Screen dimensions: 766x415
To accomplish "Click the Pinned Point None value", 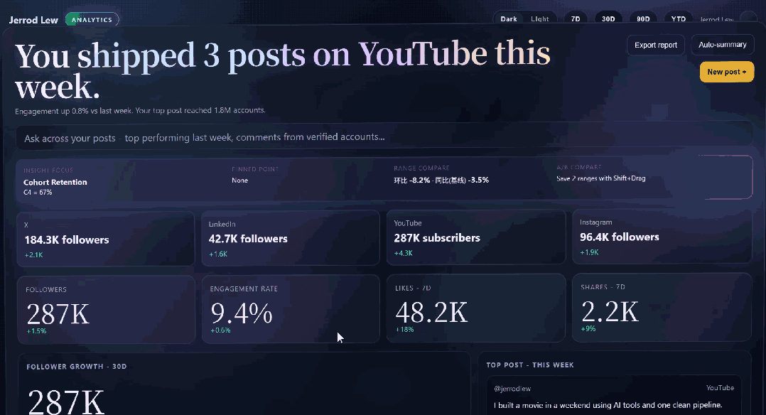I will pyautogui.click(x=240, y=180).
